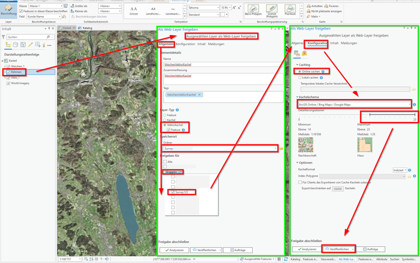Open the Kachelformat dropdown showing Indiziert
The image size is (420, 263).
tap(400, 170)
